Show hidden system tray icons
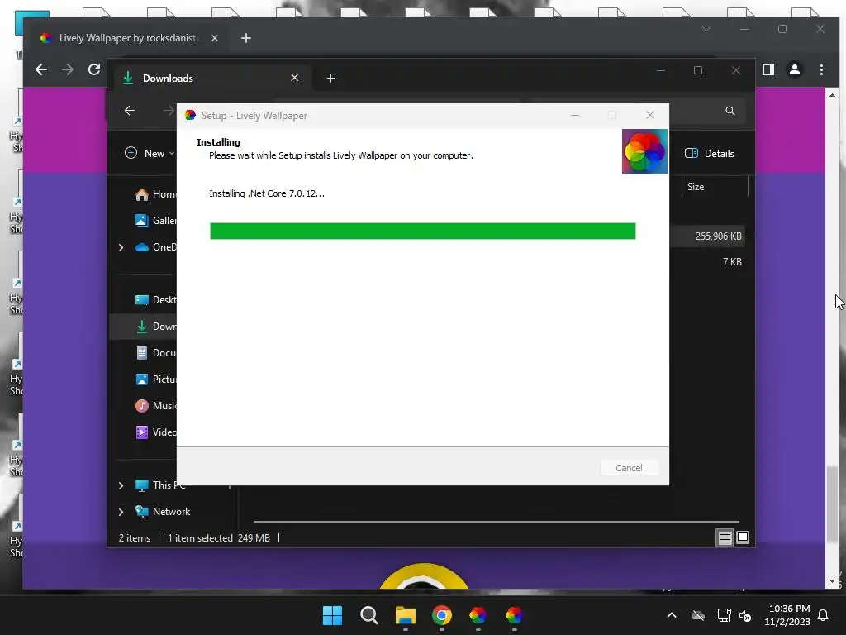Viewport: 846px width, 635px height. (x=672, y=615)
